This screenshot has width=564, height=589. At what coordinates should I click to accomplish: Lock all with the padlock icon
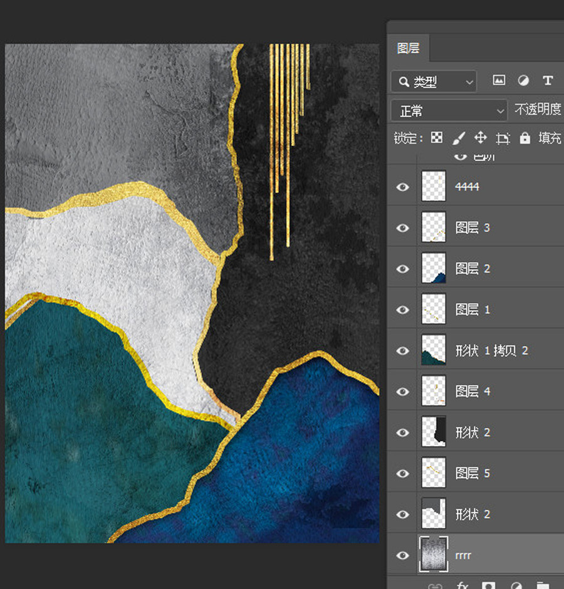coord(525,138)
